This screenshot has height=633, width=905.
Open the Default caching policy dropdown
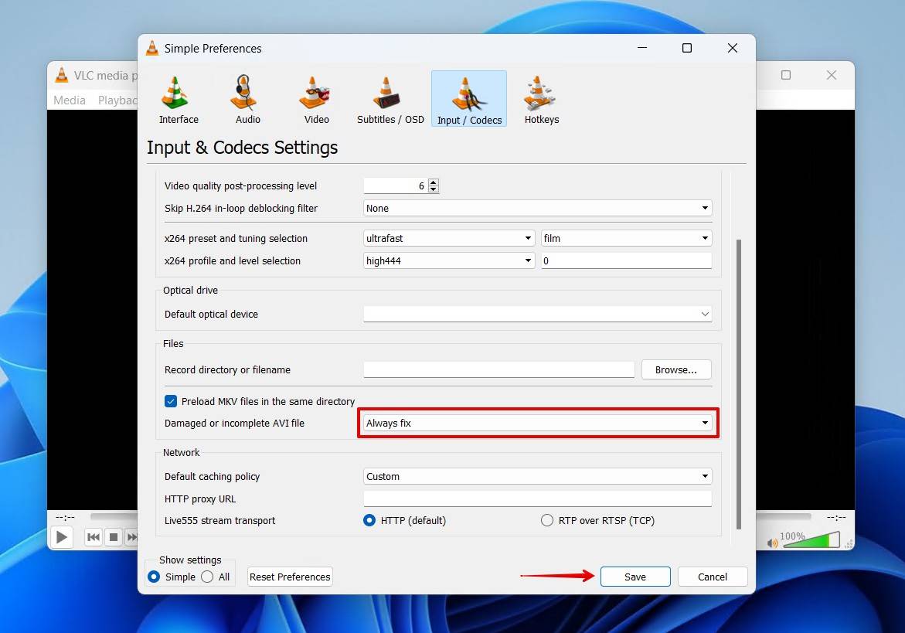pos(537,476)
